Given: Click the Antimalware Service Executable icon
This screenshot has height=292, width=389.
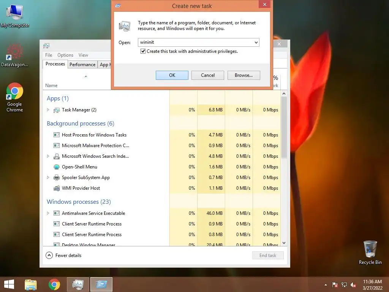Looking at the screenshot, I should tap(57, 213).
